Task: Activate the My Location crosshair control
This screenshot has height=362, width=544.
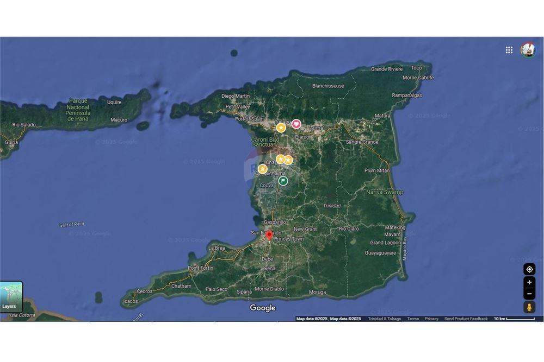Action: click(529, 269)
